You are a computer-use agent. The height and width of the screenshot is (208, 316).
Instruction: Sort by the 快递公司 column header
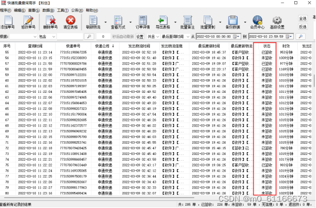(104, 46)
